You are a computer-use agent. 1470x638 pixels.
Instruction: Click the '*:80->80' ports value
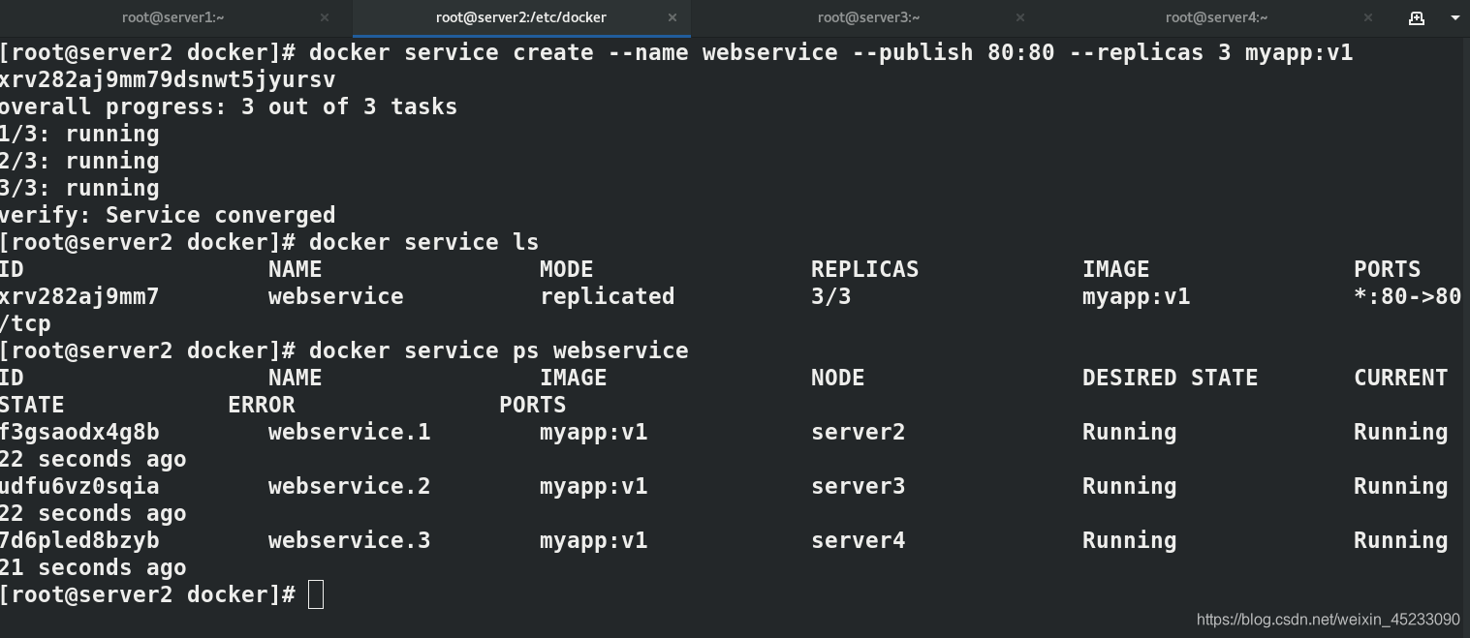[x=1407, y=296]
